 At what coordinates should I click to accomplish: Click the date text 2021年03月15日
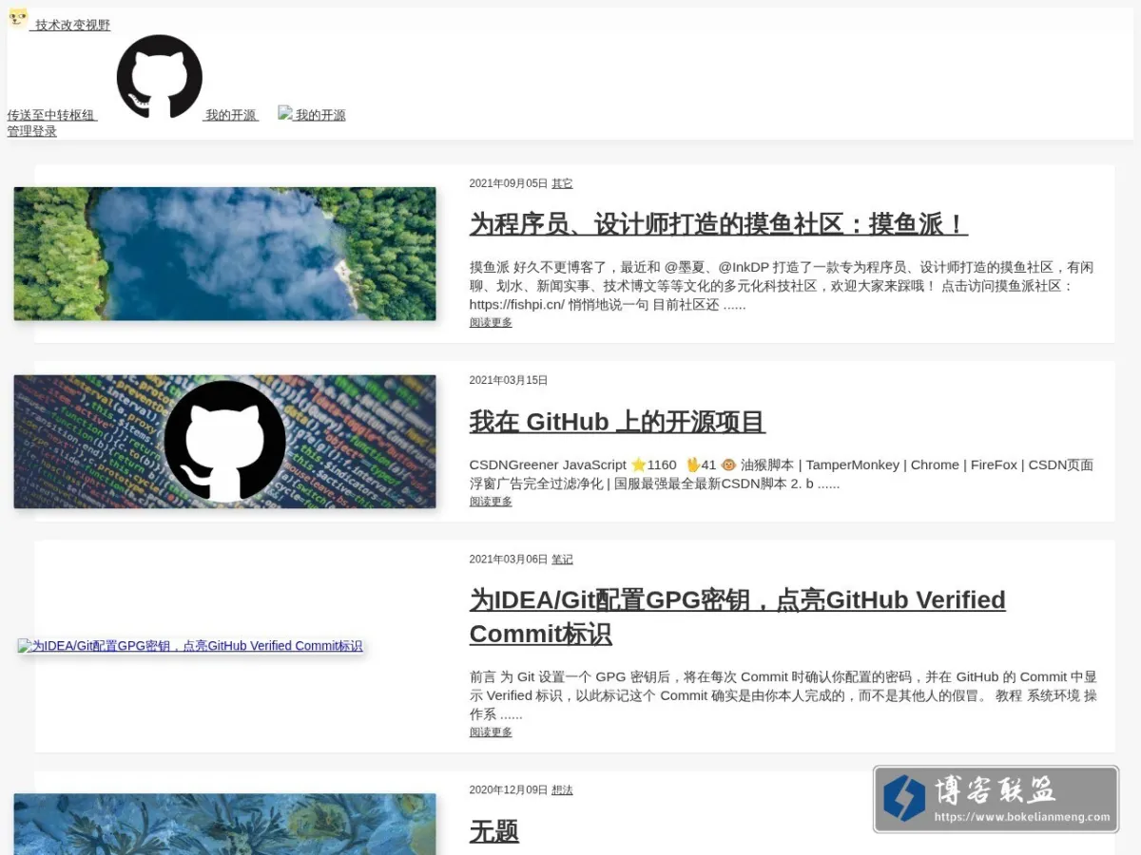tap(509, 380)
